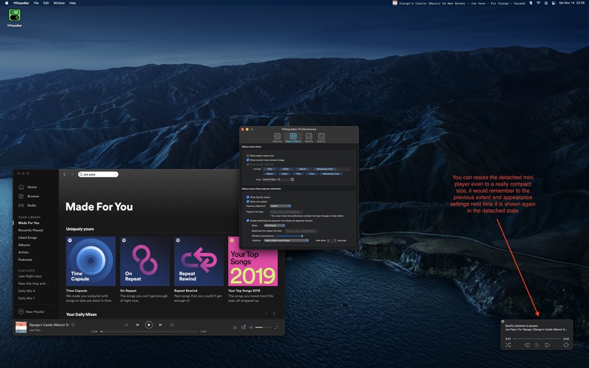Select Made For You in the Spotify library
This screenshot has width=589, height=368.
click(29, 222)
